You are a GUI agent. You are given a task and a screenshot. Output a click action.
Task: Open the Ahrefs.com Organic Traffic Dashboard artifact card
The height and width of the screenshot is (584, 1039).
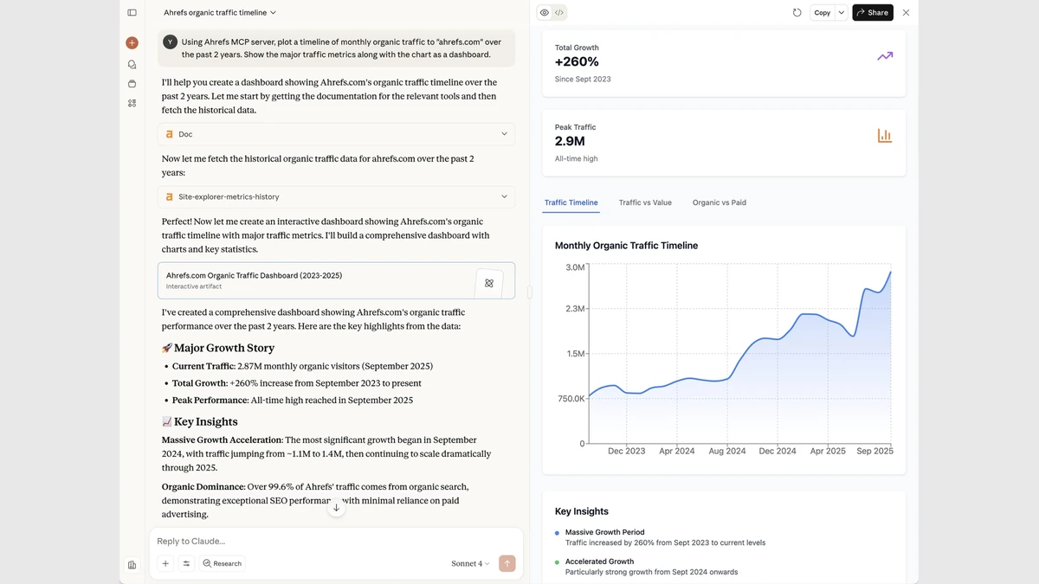pos(336,280)
